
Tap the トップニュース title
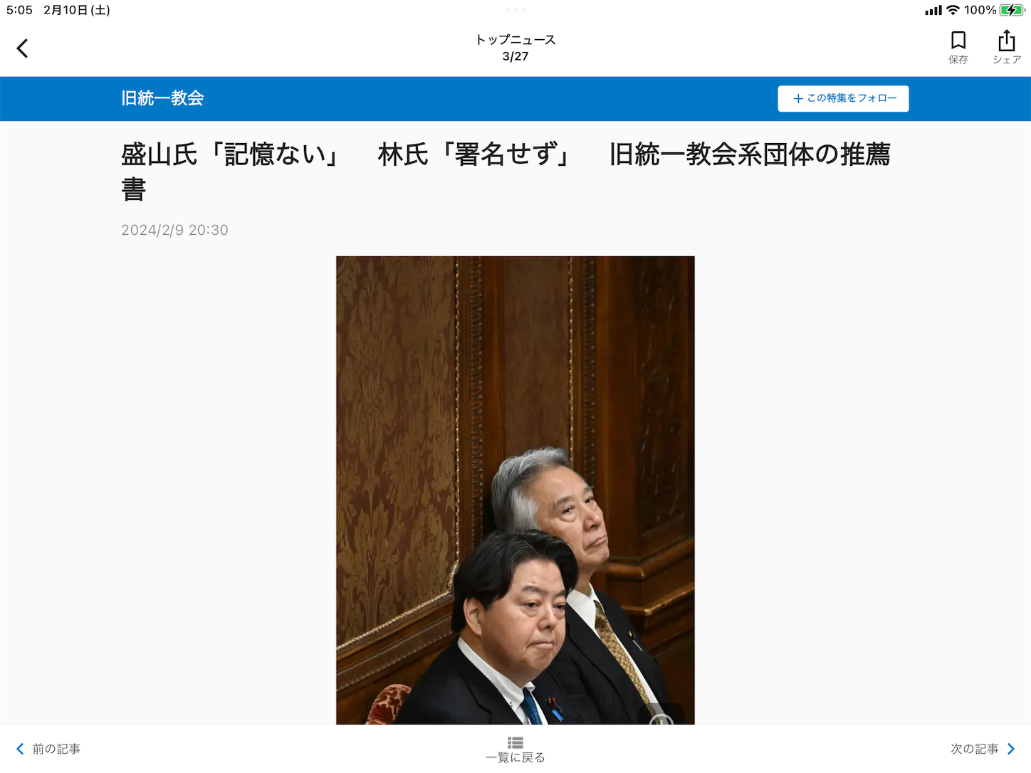[515, 40]
